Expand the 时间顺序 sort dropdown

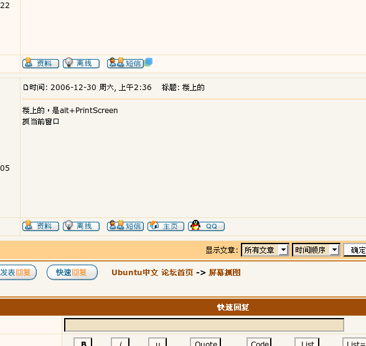(316, 250)
